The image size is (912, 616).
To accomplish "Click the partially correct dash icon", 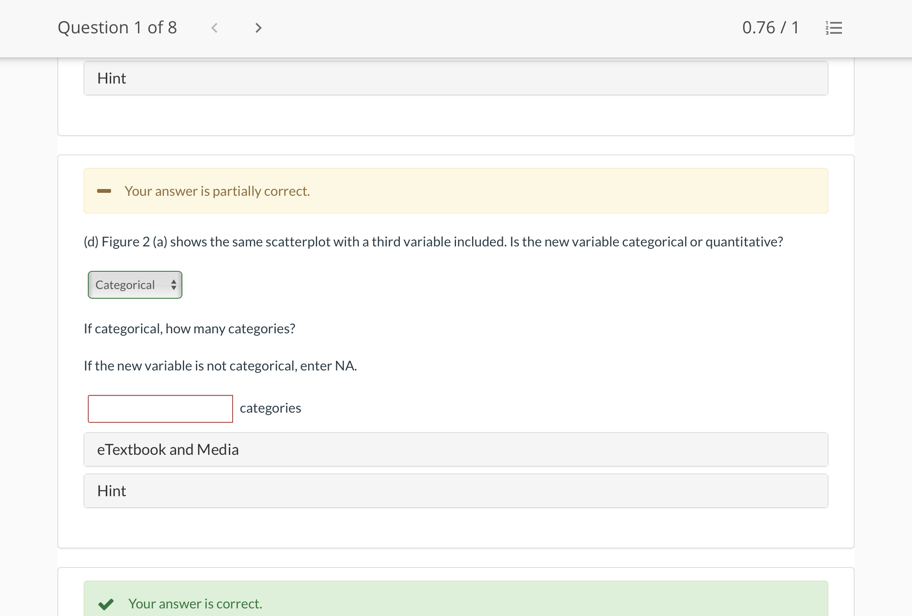I will click(104, 191).
